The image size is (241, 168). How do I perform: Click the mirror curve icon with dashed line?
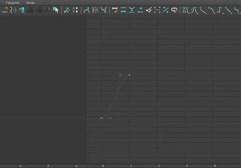click(95, 10)
